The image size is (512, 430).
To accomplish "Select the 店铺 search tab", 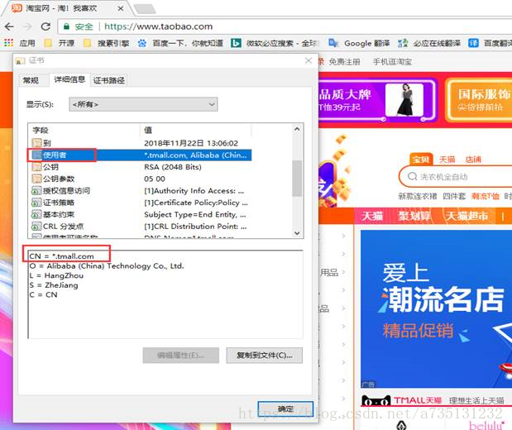I will (x=473, y=160).
